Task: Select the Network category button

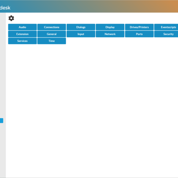Action: (x=110, y=34)
